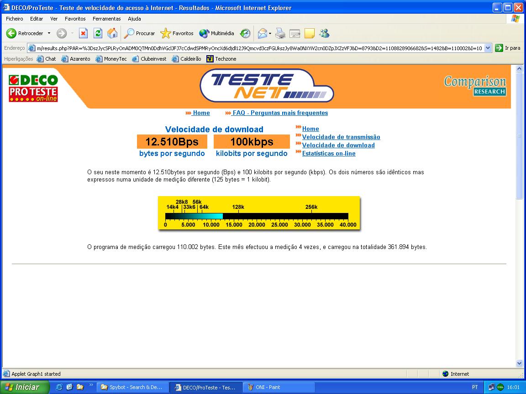Open the Caldeirão bookmark link
Screen dimensions: 526x394
(x=186, y=59)
